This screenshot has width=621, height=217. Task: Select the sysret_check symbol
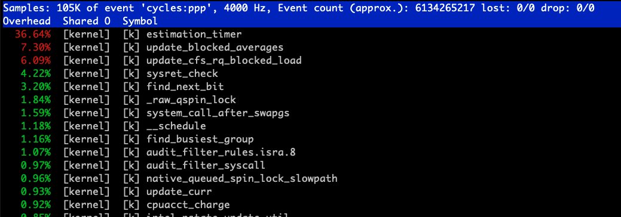(182, 73)
